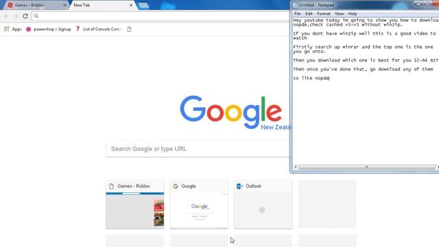Click the Chrome back arrow

[6, 16]
